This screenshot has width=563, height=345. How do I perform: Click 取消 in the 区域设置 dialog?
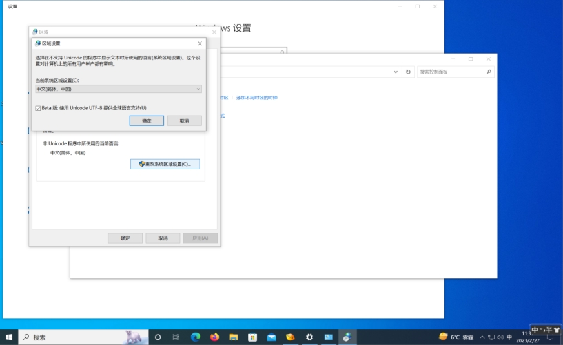point(184,121)
